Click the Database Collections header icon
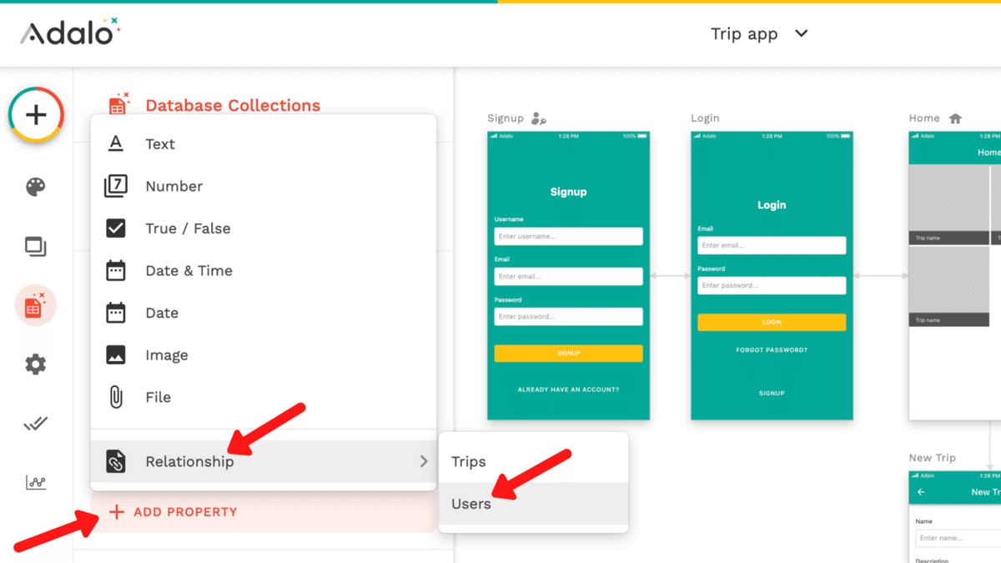This screenshot has height=563, width=1001. (x=119, y=104)
